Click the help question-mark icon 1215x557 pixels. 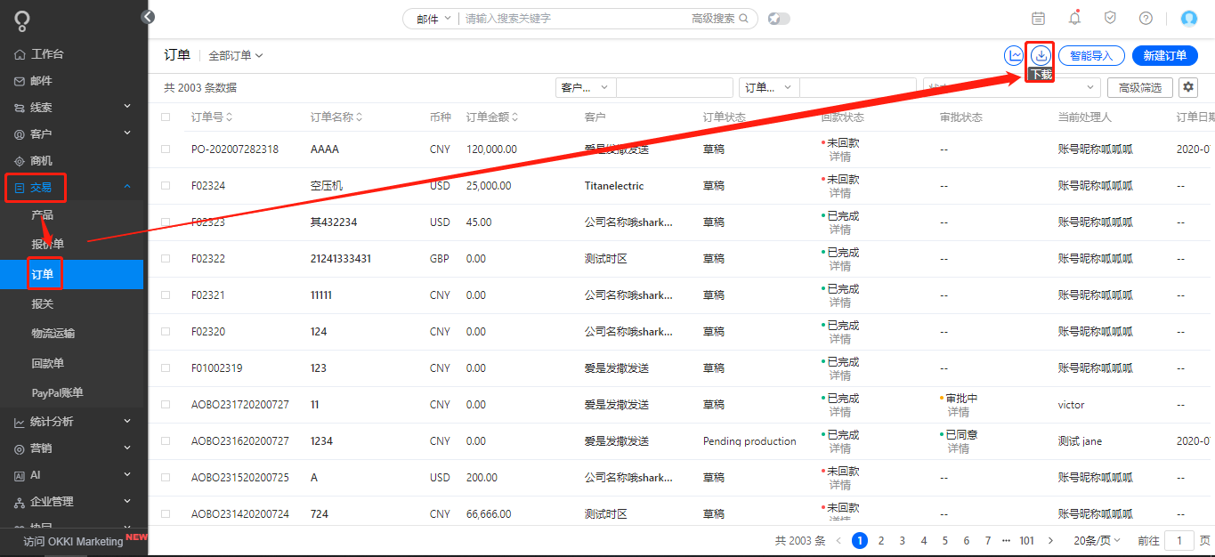(x=1145, y=18)
